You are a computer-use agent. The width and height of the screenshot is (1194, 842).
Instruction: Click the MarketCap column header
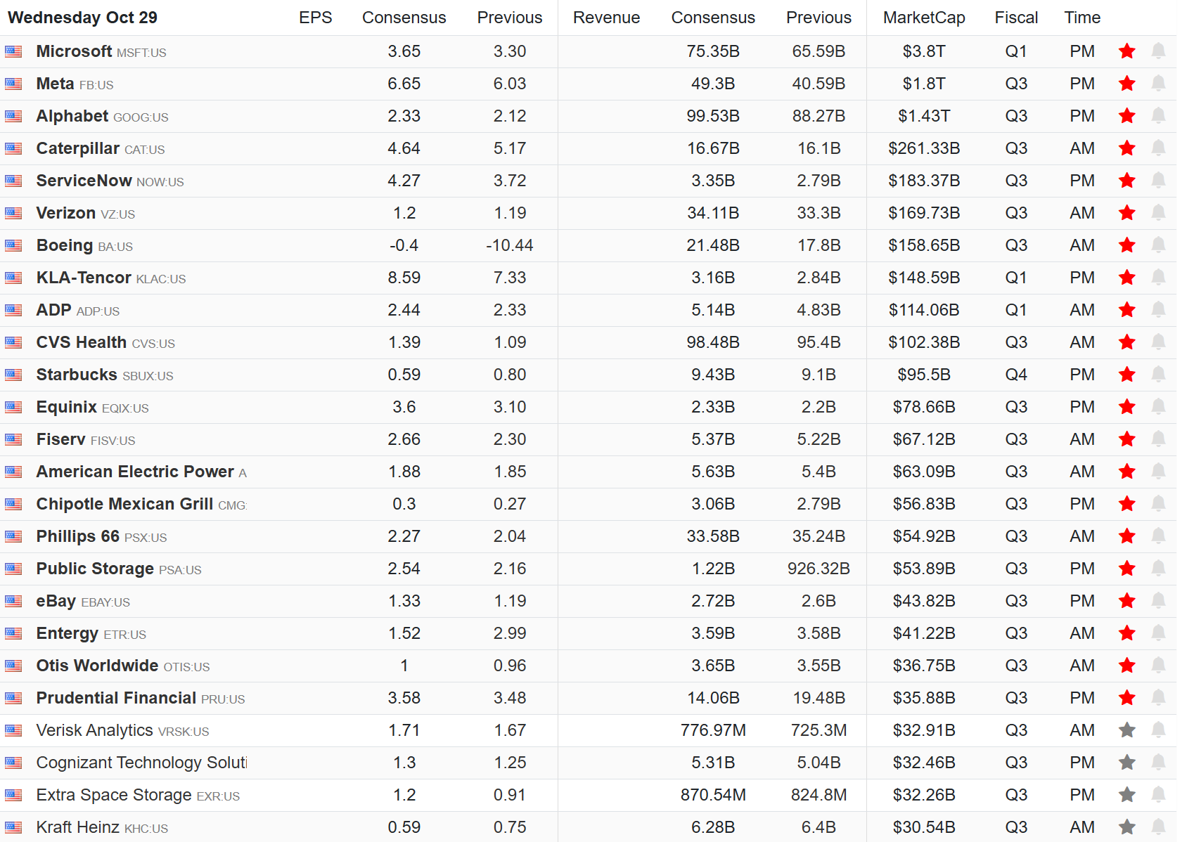(x=923, y=18)
